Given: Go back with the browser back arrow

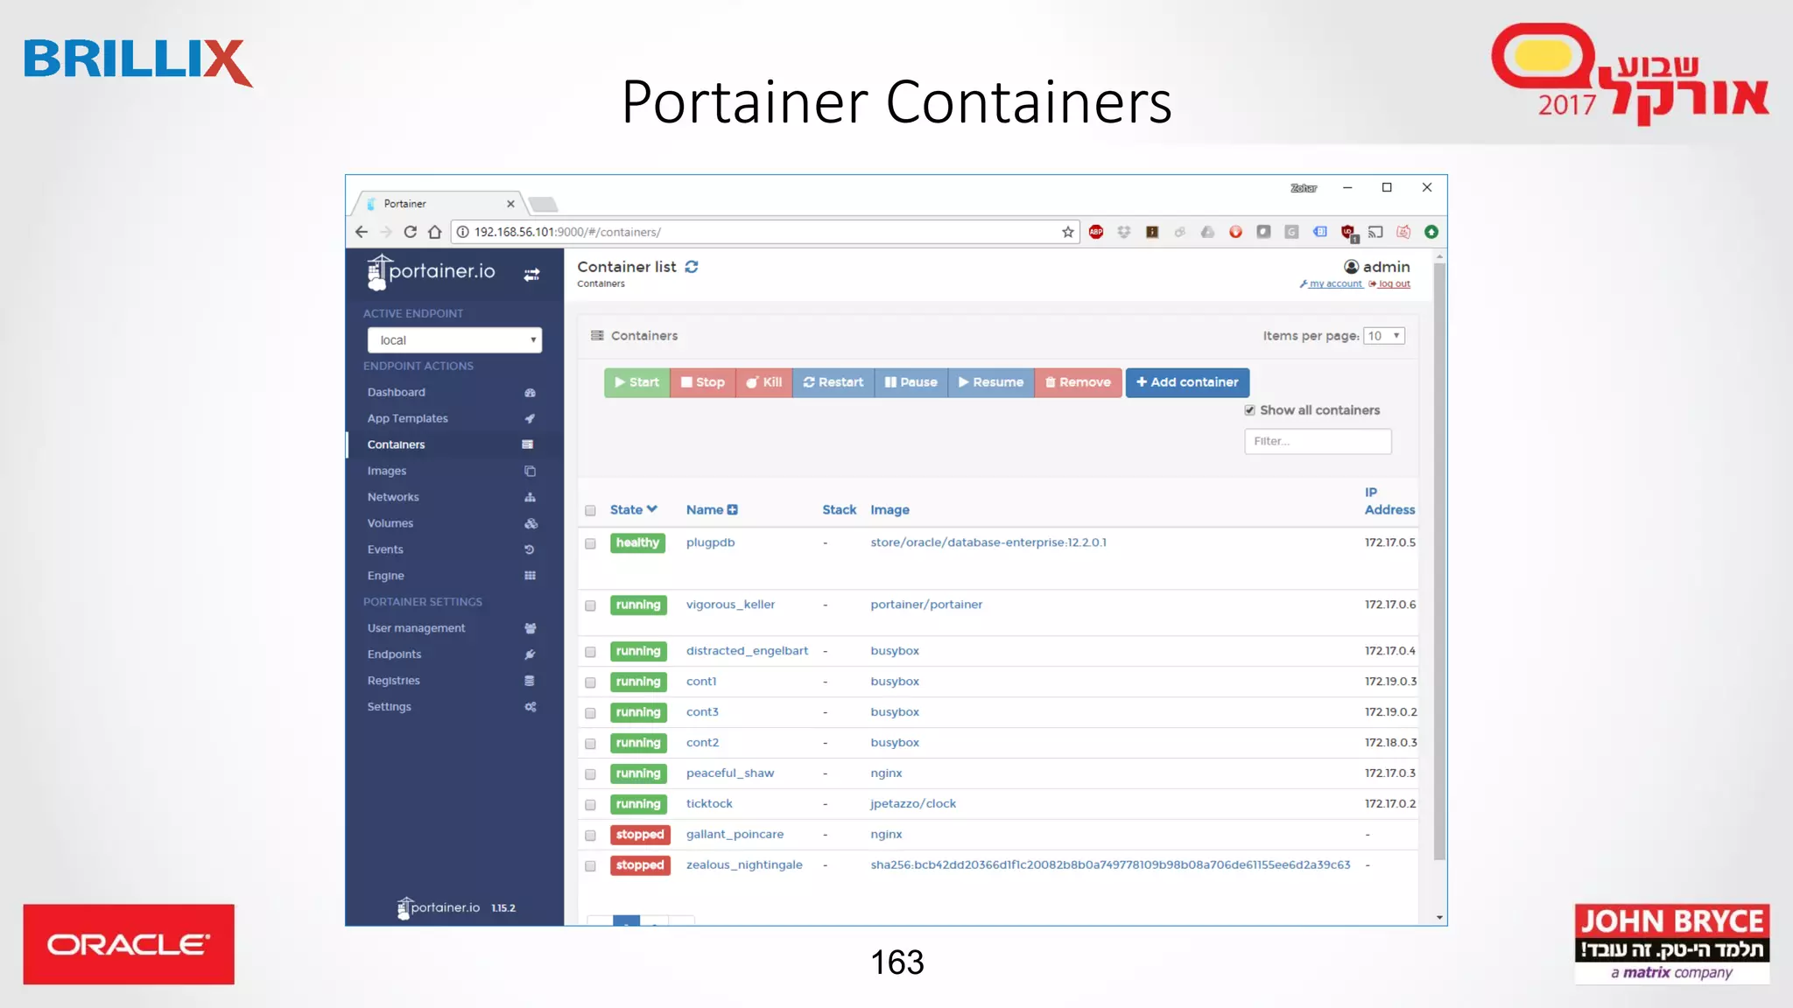Looking at the screenshot, I should [362, 232].
